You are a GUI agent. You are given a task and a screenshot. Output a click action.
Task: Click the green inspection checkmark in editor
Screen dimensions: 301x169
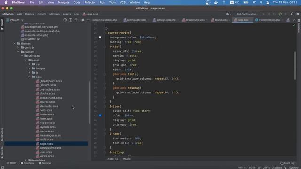click(294, 25)
